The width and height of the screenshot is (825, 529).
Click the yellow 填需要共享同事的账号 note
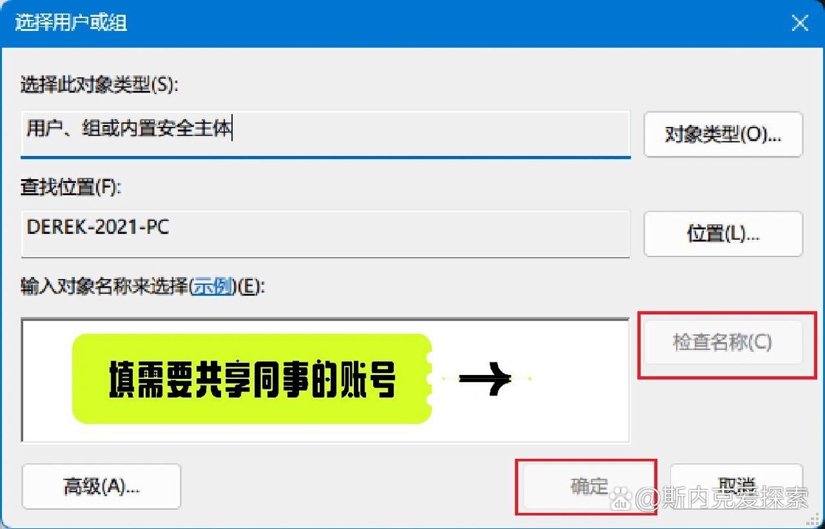pyautogui.click(x=251, y=379)
